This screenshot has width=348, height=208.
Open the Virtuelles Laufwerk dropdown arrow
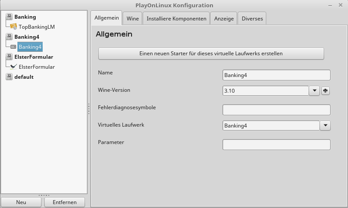[325, 125]
